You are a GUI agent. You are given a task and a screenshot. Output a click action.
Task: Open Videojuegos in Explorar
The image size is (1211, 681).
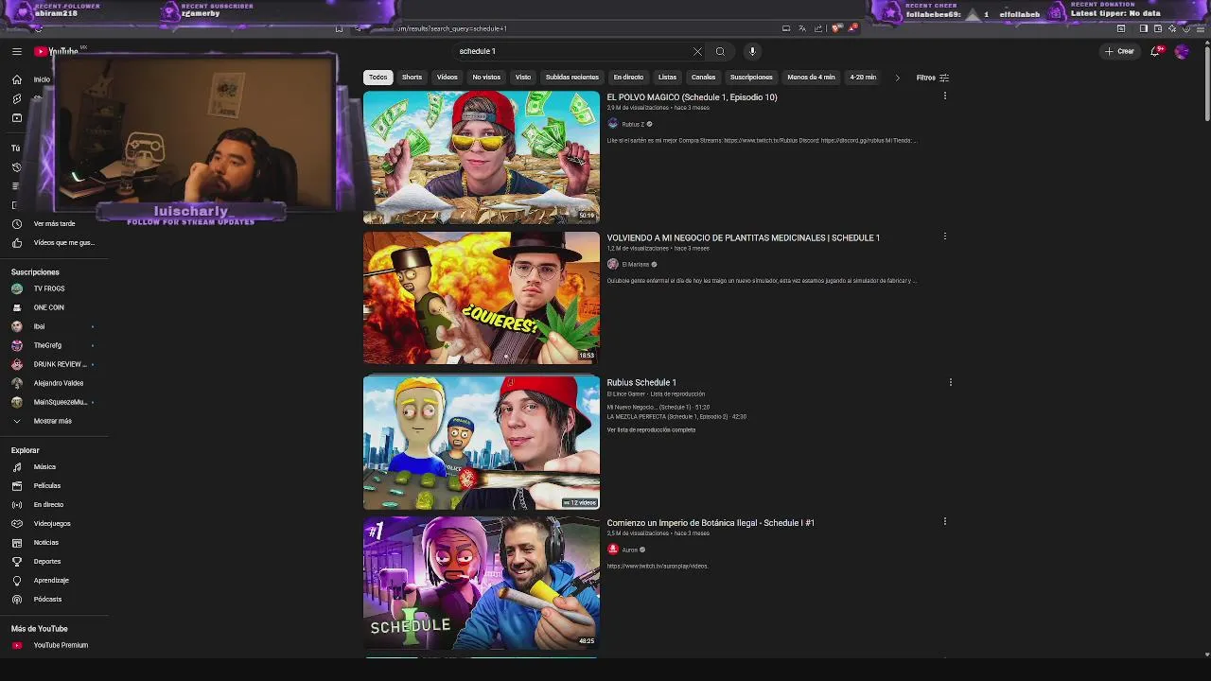[54, 524]
